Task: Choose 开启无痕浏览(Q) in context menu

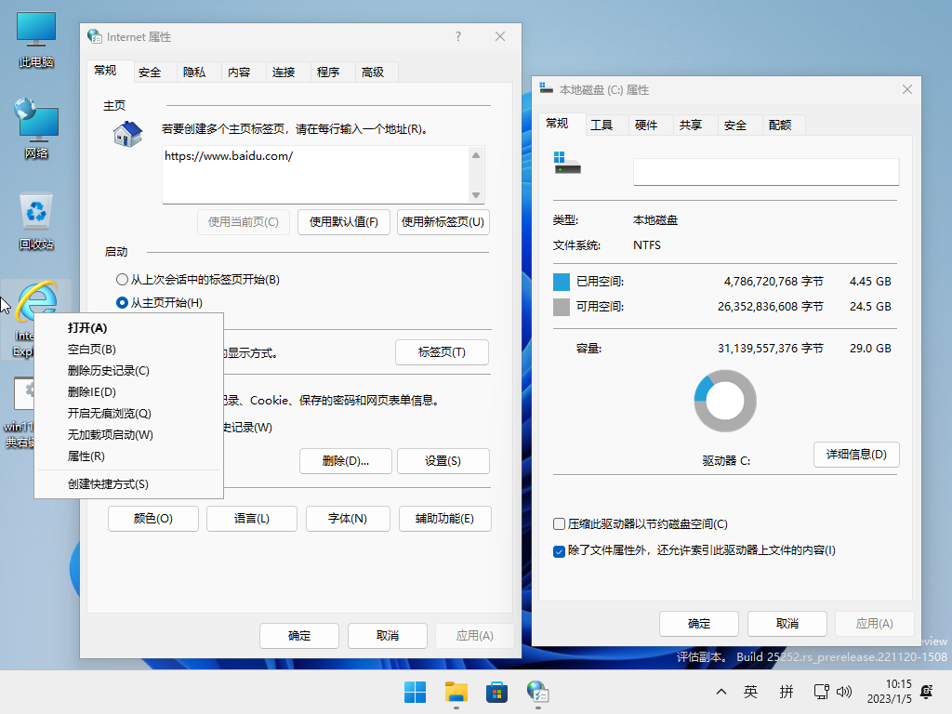Action: click(x=128, y=414)
